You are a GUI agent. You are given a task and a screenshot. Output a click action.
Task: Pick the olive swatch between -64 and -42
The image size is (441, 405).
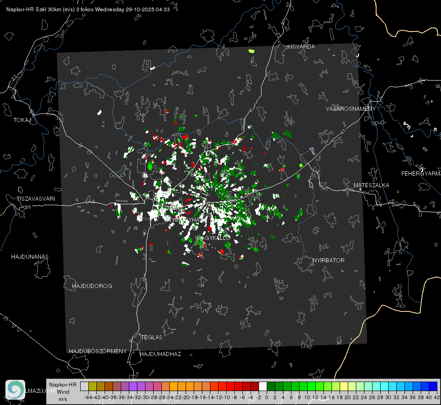[x=92, y=386]
